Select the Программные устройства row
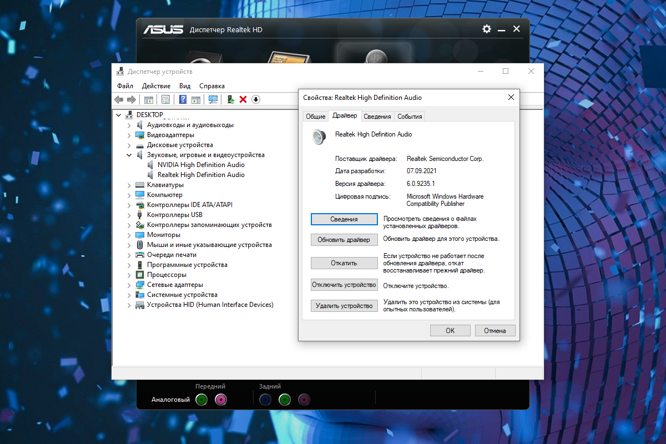This screenshot has width=666, height=444. tap(187, 265)
